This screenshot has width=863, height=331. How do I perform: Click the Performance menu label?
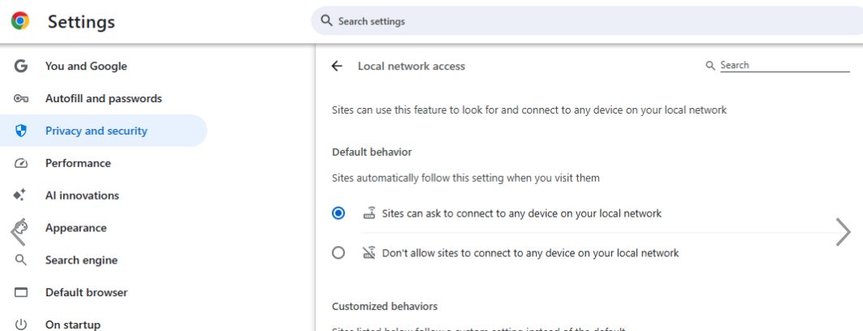78,163
